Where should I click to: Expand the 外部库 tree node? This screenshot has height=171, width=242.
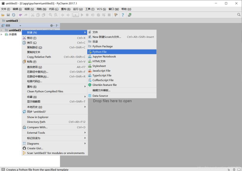(2, 34)
